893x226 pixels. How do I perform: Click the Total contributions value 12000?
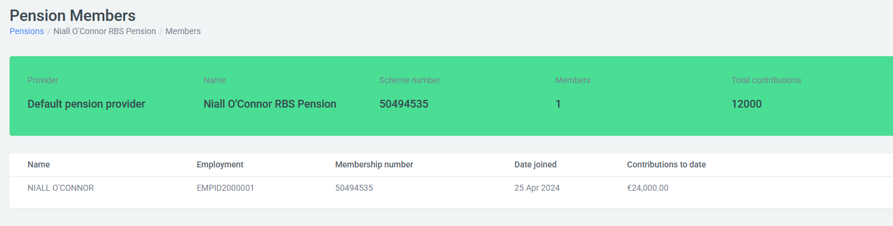(x=746, y=104)
